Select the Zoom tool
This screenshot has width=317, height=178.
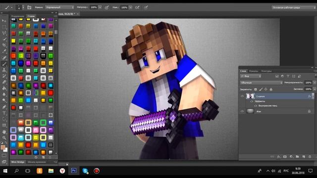[4, 138]
